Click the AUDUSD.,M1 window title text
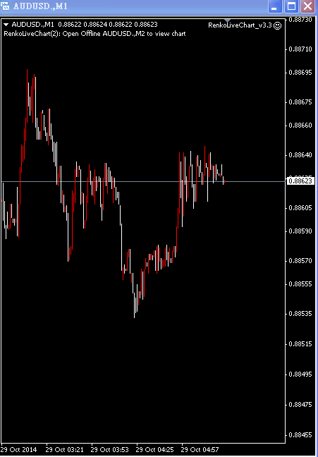This screenshot has width=318, height=457. (x=40, y=6)
